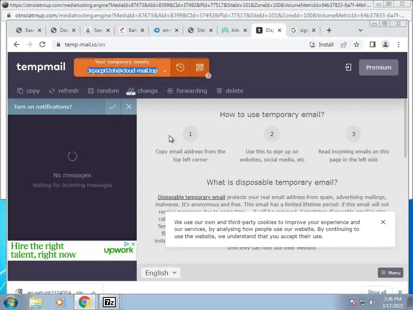Generate a random email address
This screenshot has width=413, height=310.
(x=103, y=91)
